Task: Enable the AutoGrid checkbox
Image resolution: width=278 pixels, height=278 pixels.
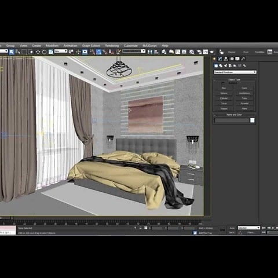Action: [223, 83]
